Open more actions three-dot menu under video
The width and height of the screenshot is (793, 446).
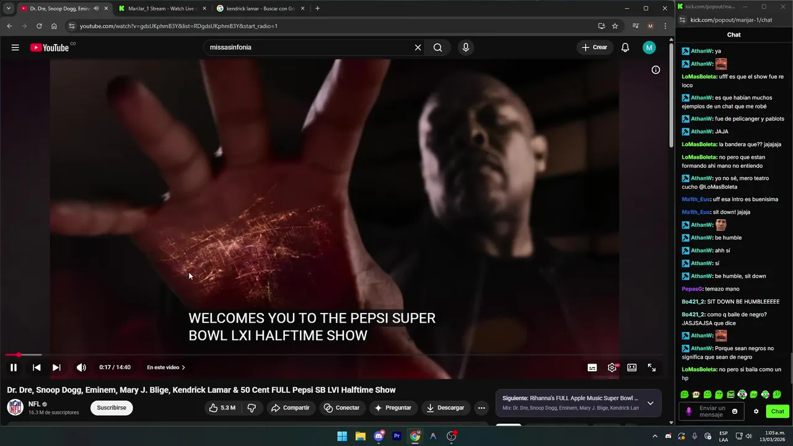(x=481, y=408)
